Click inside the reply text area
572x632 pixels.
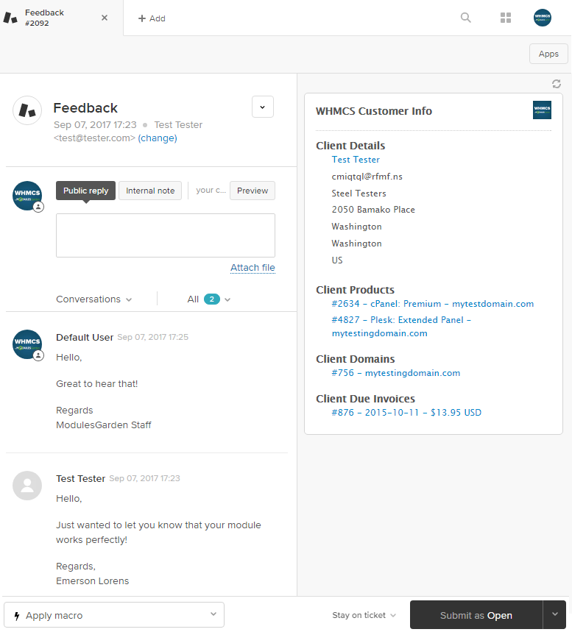[166, 235]
